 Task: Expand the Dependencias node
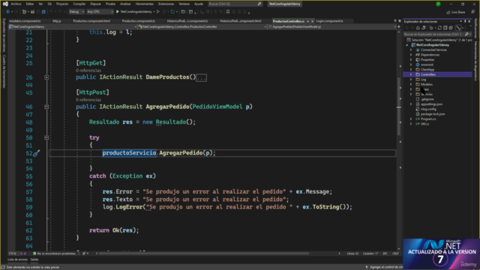[x=411, y=55]
